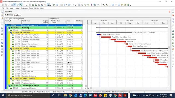This screenshot has height=98, width=175.
Task: Click the yellow discussion bubble toolbar icon
Action: pyautogui.click(x=122, y=5)
